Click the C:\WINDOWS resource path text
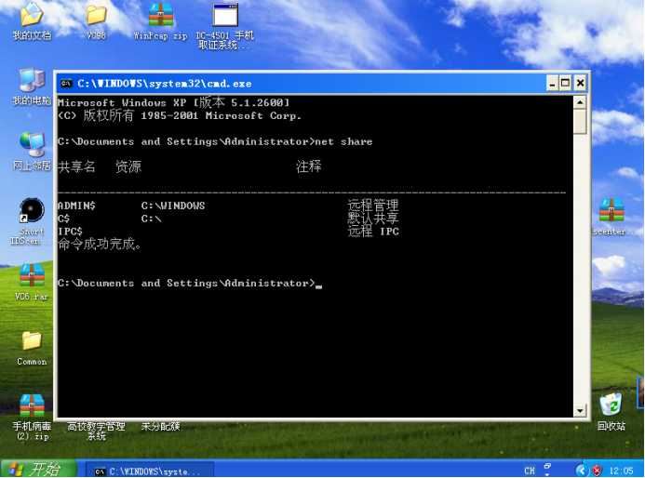The image size is (645, 478). [173, 206]
